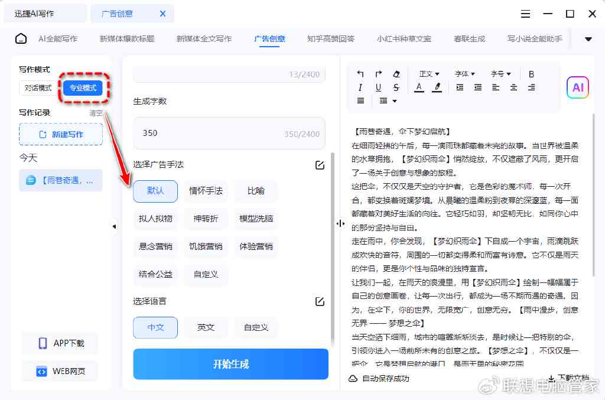Screen dimensions: 605x400
Task: Open the 知乎高赞回答 tab
Action: tap(331, 38)
